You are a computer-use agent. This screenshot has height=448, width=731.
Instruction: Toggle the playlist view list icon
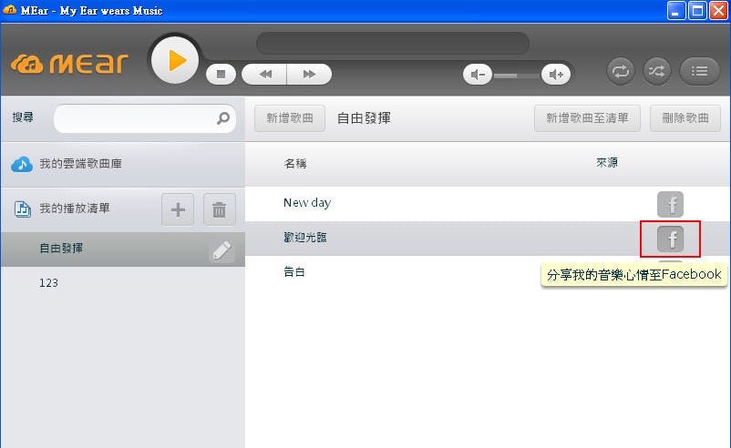[x=700, y=72]
